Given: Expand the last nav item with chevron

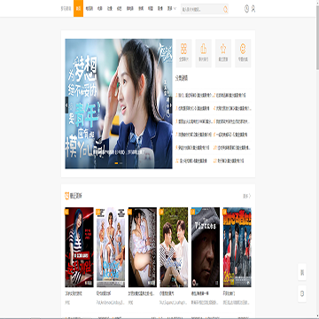Looking at the screenshot, I should (171, 9).
